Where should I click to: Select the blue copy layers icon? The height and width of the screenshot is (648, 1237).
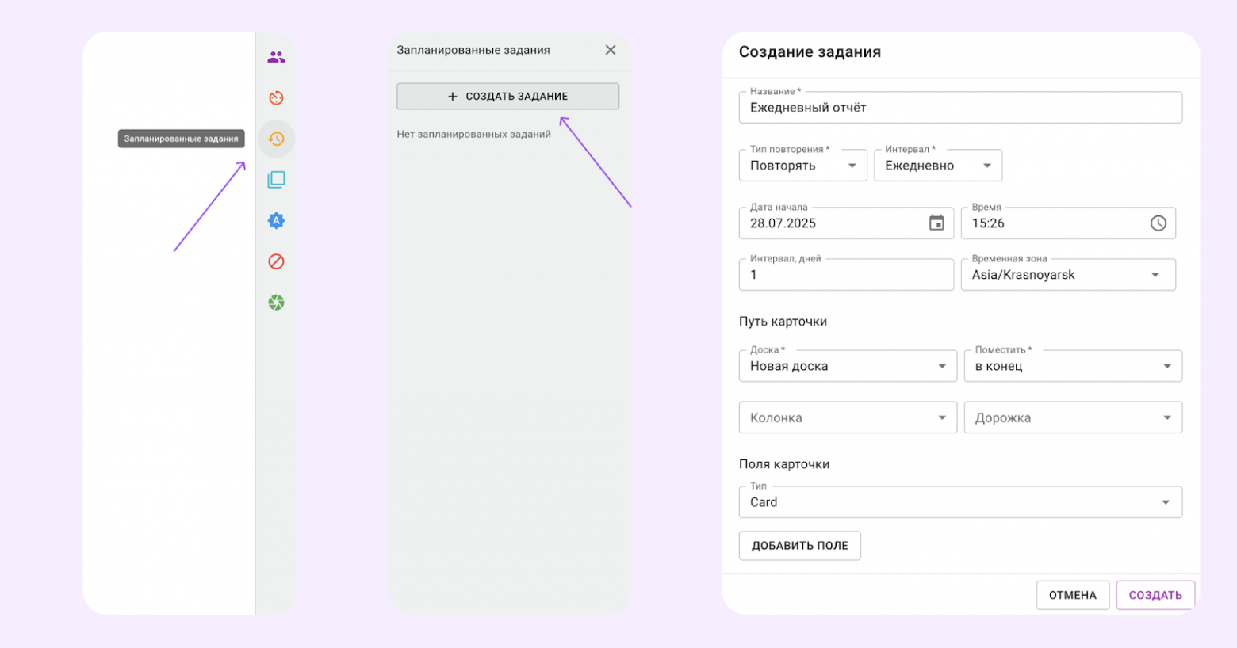tap(275, 179)
